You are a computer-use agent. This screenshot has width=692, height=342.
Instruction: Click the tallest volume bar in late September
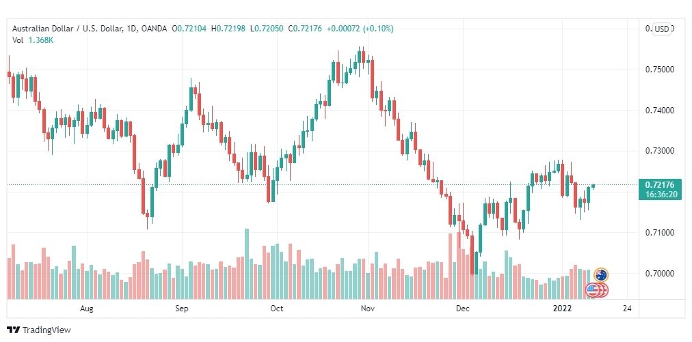247,264
